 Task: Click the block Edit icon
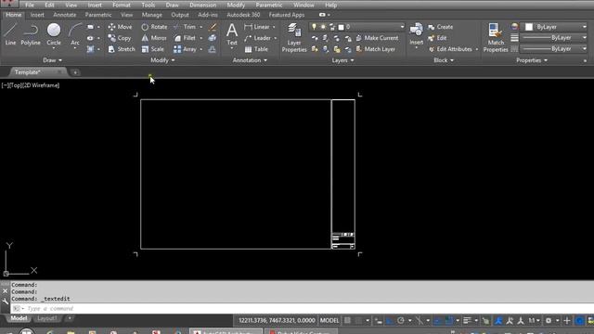tap(437, 38)
